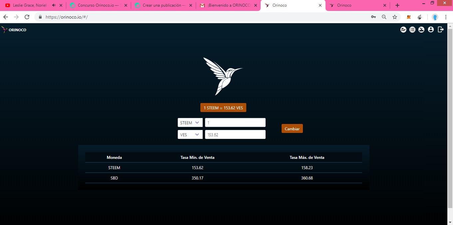Open the Chrome profile avatar
Screen dimensions: 453x225
(x=435, y=17)
